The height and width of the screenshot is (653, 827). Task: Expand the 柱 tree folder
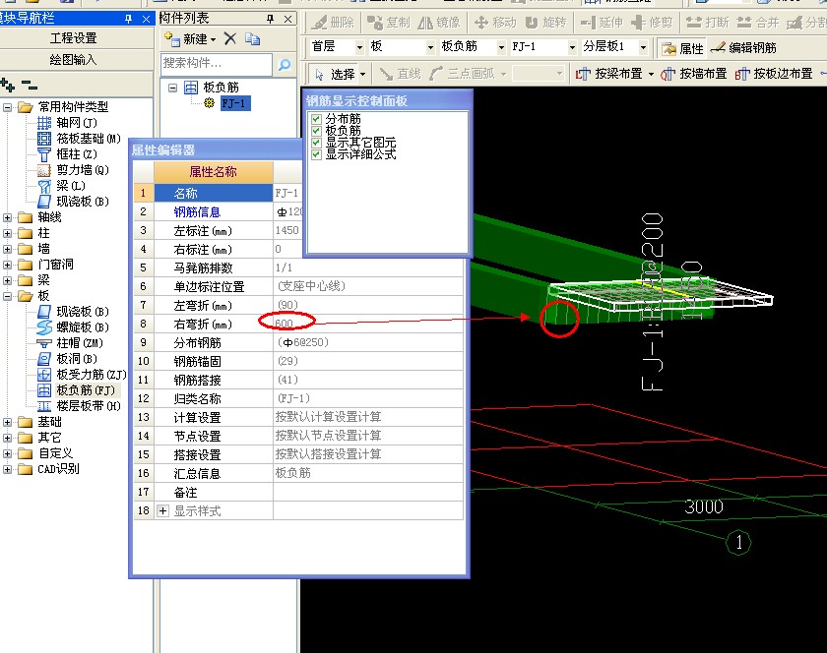[8, 233]
